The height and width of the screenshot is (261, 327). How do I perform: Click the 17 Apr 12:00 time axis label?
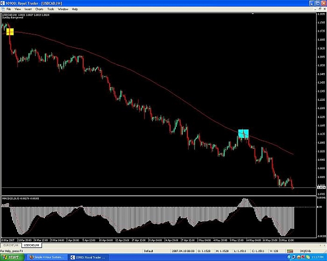139,240
